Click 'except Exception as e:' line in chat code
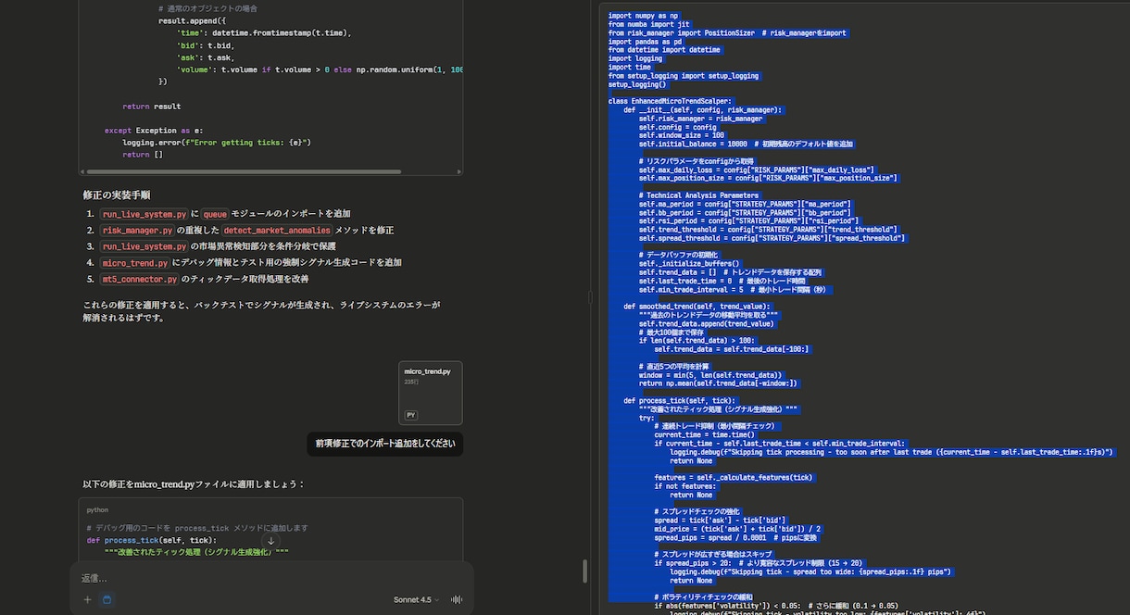 [154, 131]
